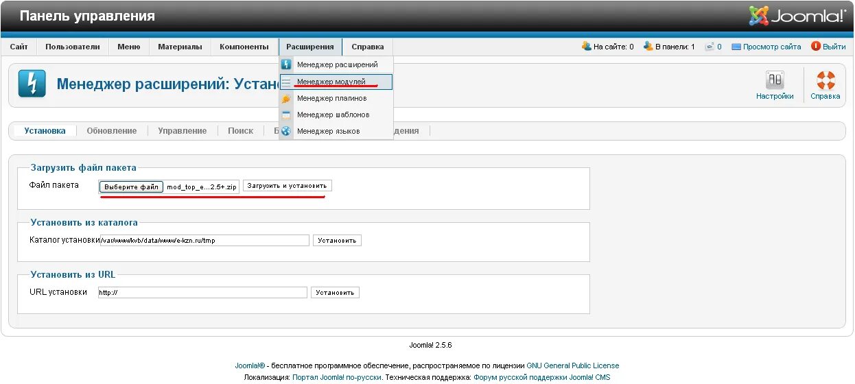This screenshot has height=384, width=855.
Task: Open the GNU General Public License link
Action: [x=573, y=365]
